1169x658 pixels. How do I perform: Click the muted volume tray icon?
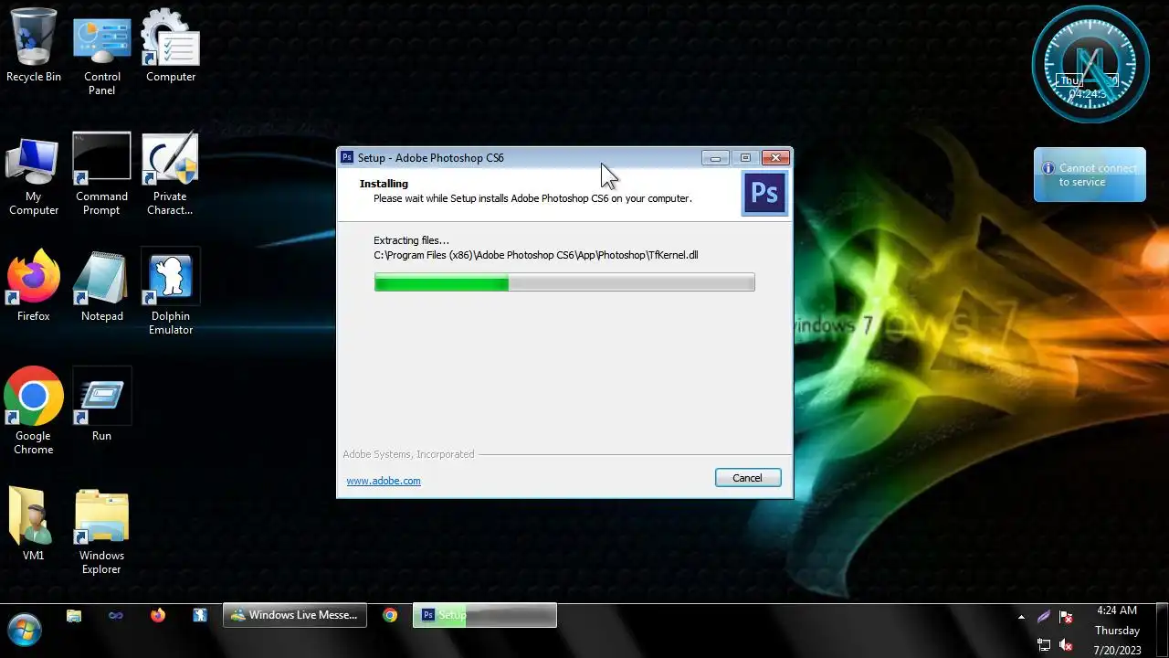tap(1066, 644)
